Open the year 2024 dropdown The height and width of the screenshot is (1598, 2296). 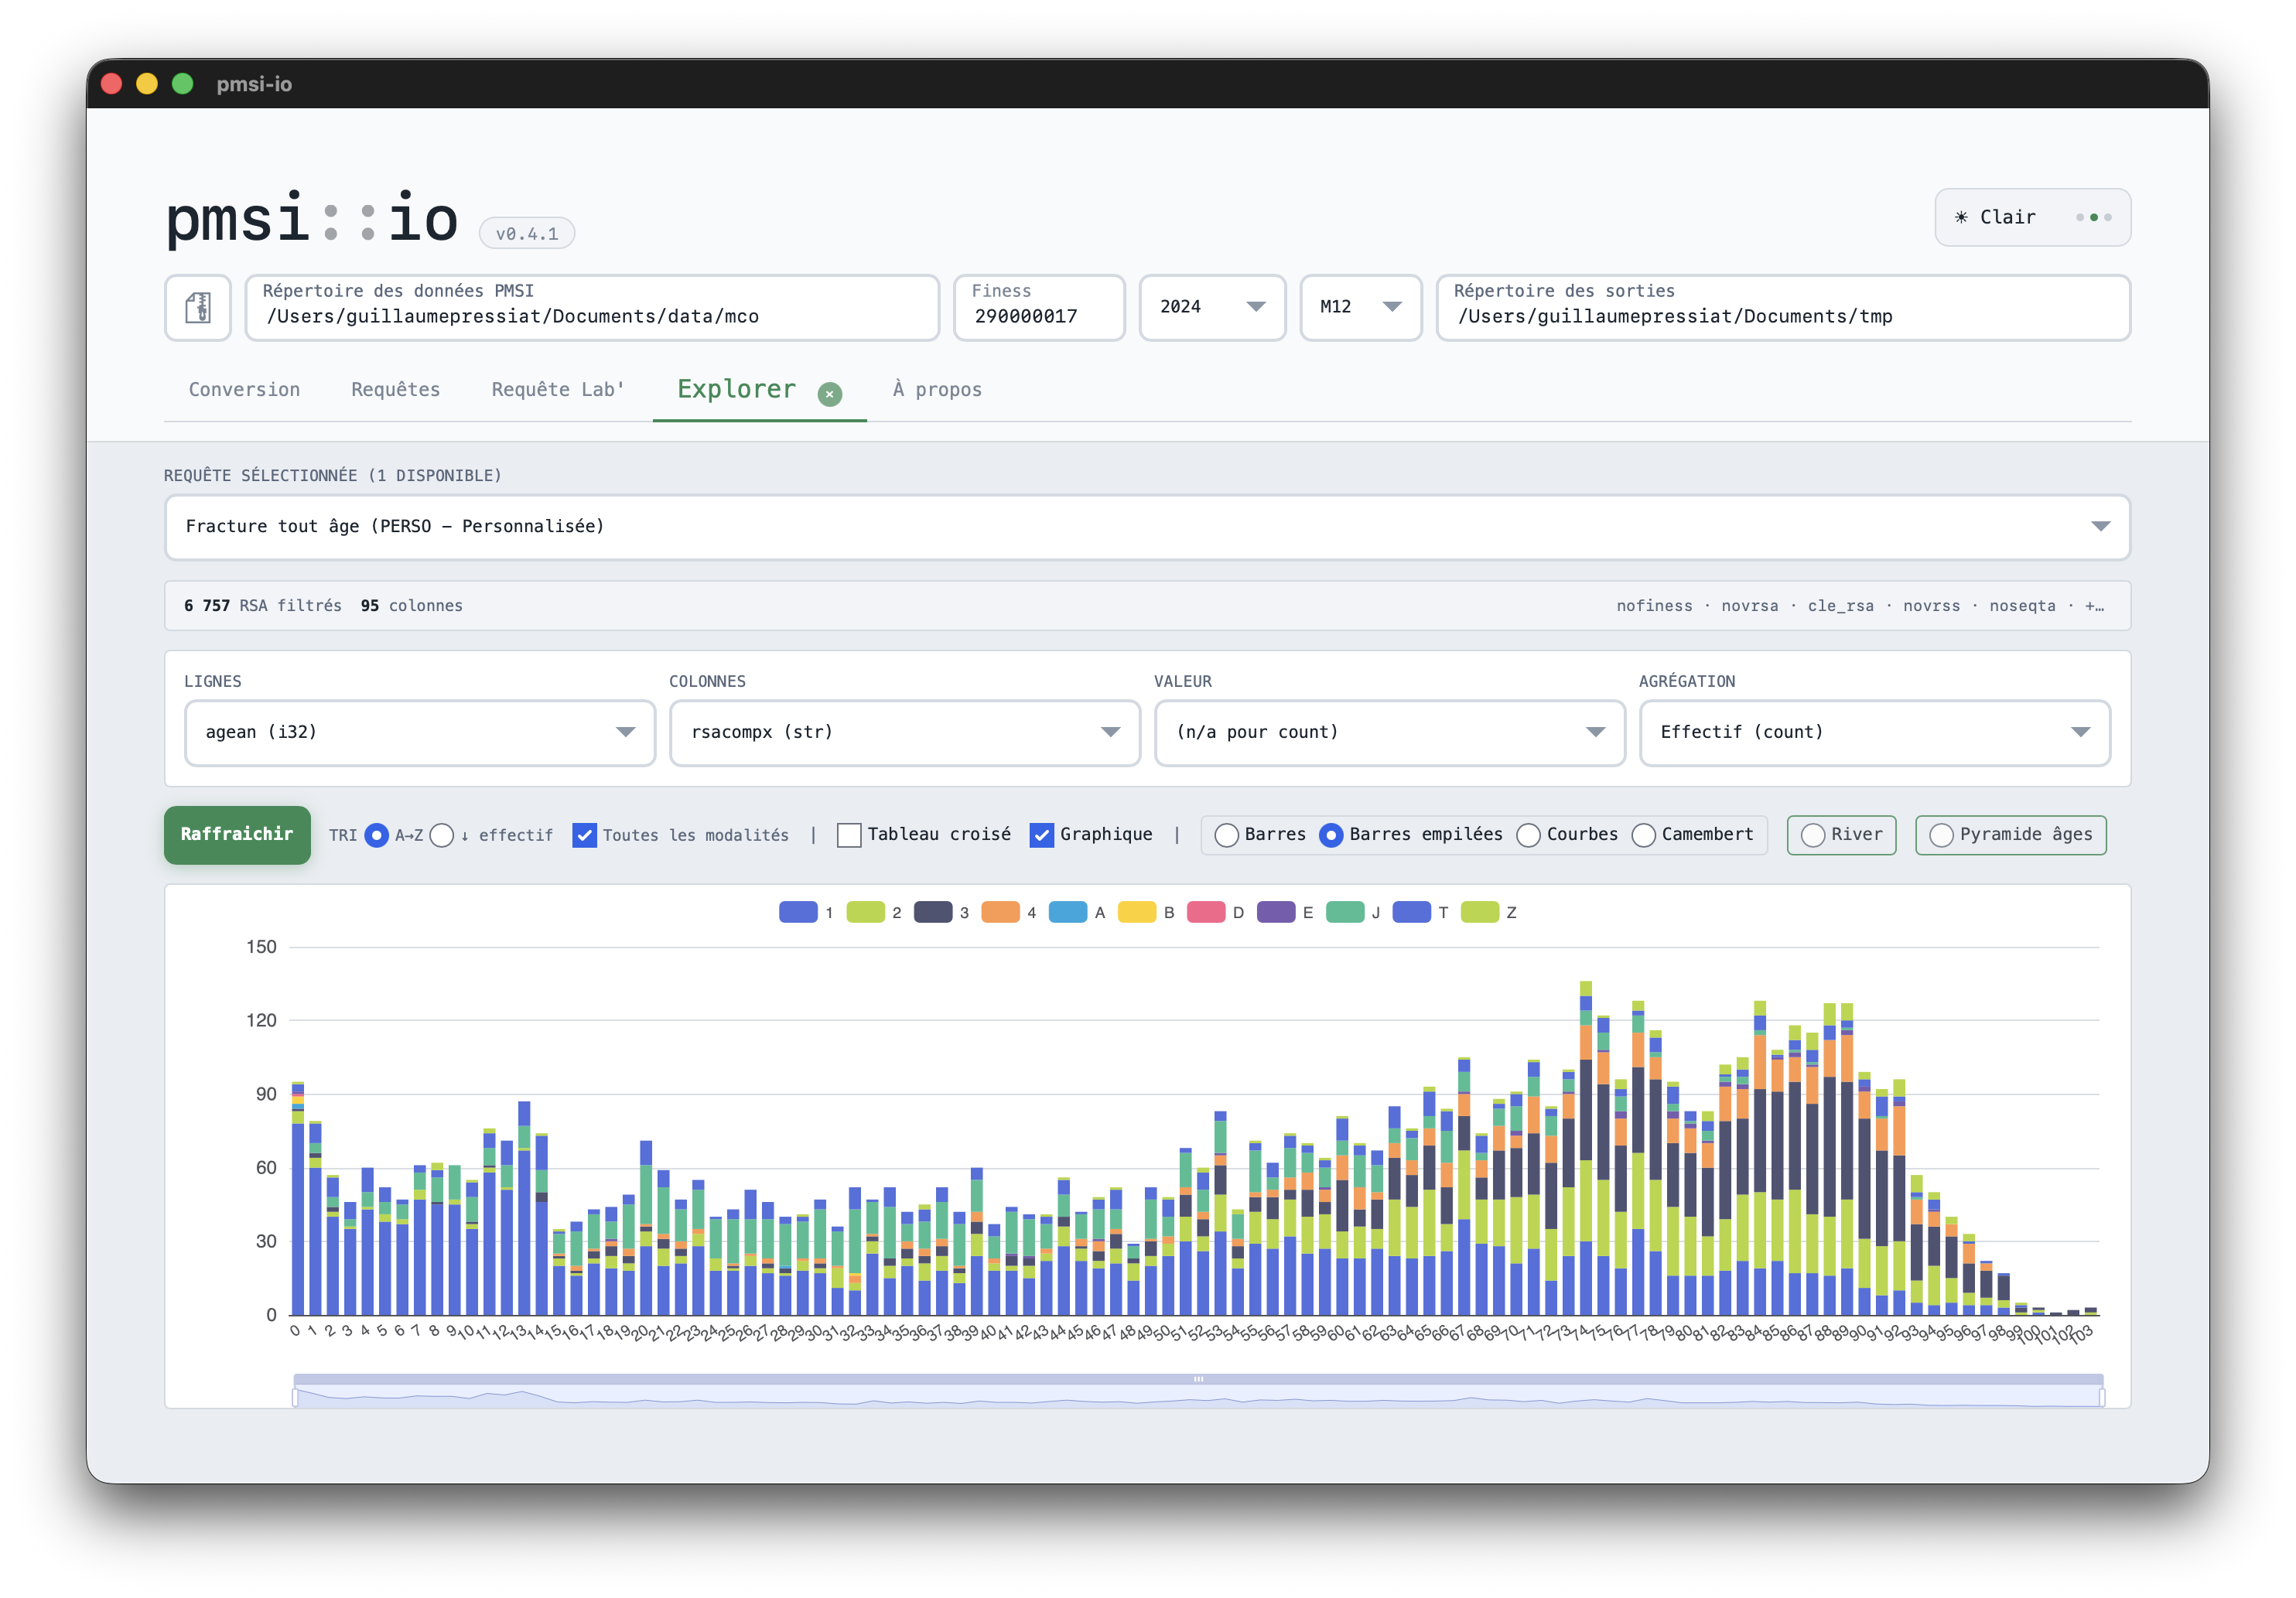coord(1212,308)
